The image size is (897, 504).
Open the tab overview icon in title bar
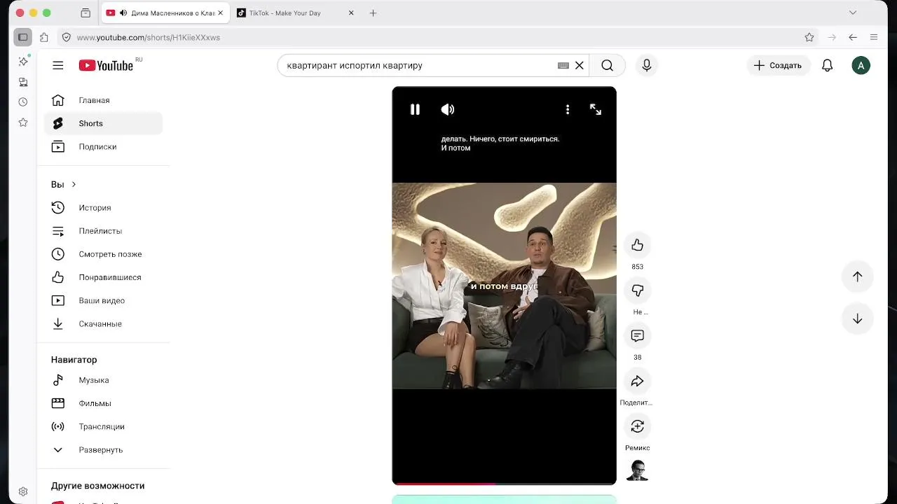point(85,13)
